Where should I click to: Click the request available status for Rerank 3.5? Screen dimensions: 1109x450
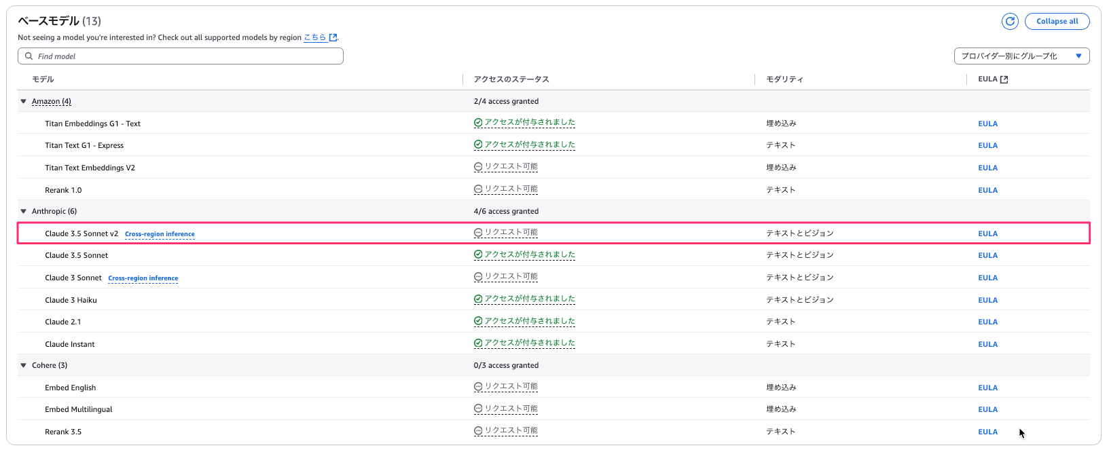(x=506, y=431)
